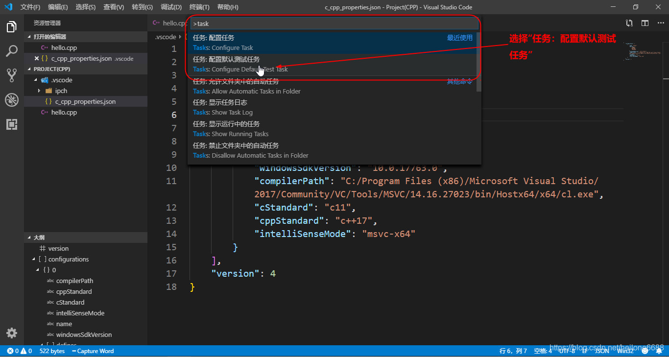Open the Source Control view
The width and height of the screenshot is (669, 357).
[x=12, y=75]
